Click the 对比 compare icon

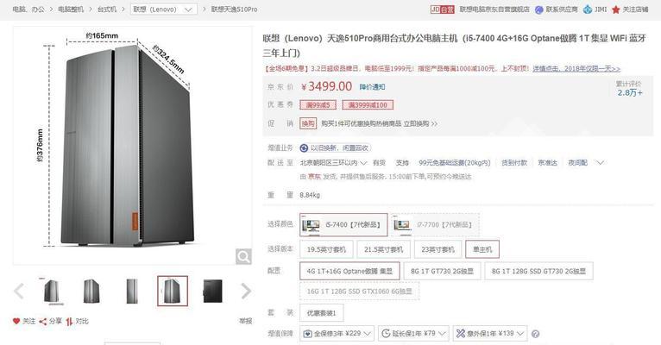click(x=69, y=322)
